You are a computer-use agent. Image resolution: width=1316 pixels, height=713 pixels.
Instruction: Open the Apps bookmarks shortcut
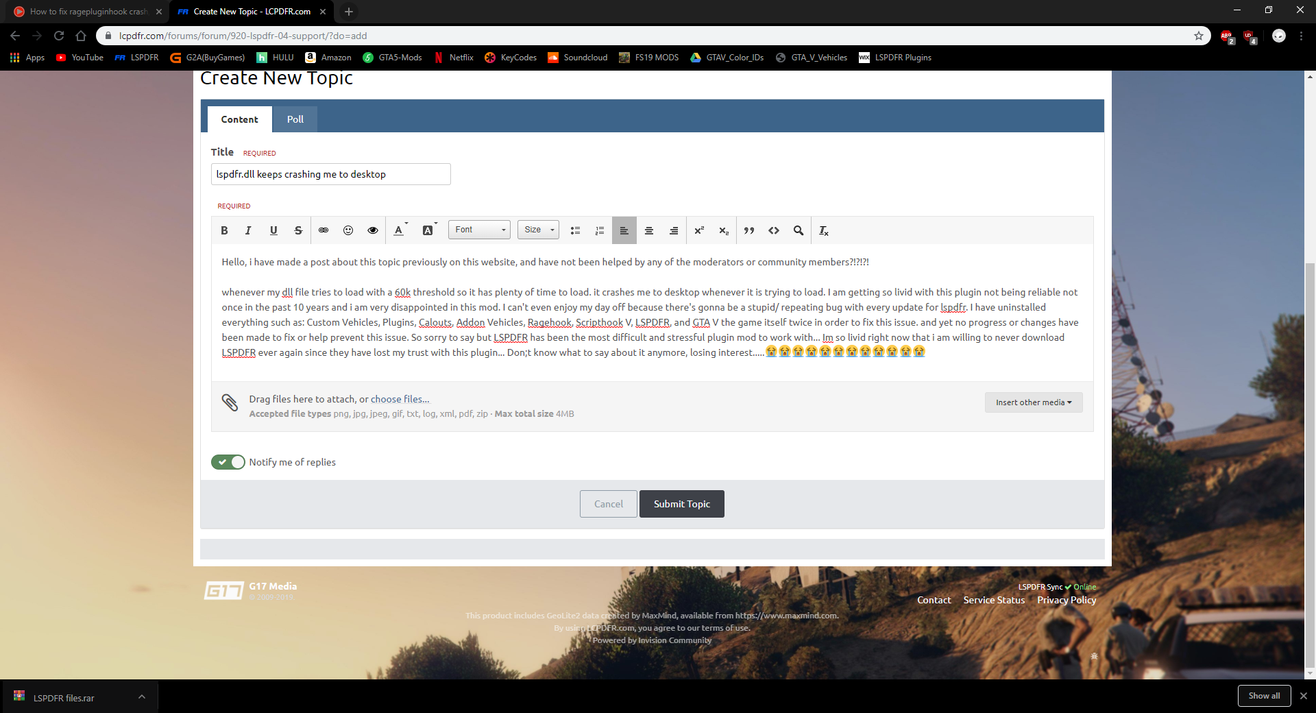[x=27, y=58]
